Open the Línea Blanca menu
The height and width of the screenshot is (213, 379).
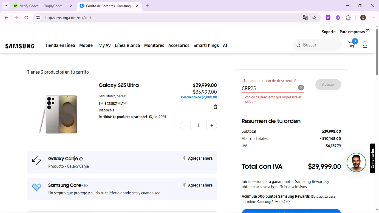[x=127, y=45]
